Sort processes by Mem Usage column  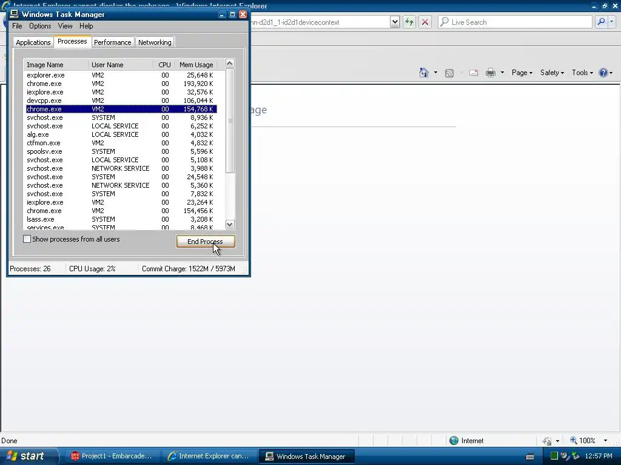[x=196, y=65]
